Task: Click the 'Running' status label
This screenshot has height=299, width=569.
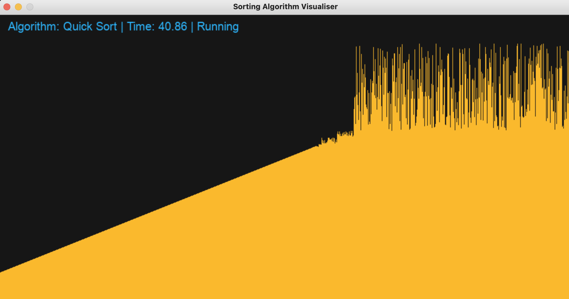Action: (218, 27)
